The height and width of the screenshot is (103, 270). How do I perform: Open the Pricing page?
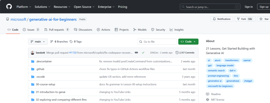tap(123, 7)
